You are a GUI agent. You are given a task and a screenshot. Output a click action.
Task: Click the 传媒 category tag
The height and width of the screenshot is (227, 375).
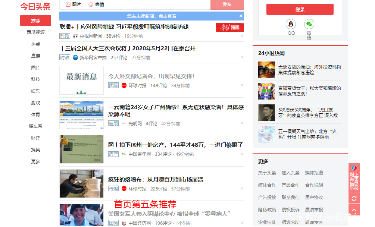[113, 189]
